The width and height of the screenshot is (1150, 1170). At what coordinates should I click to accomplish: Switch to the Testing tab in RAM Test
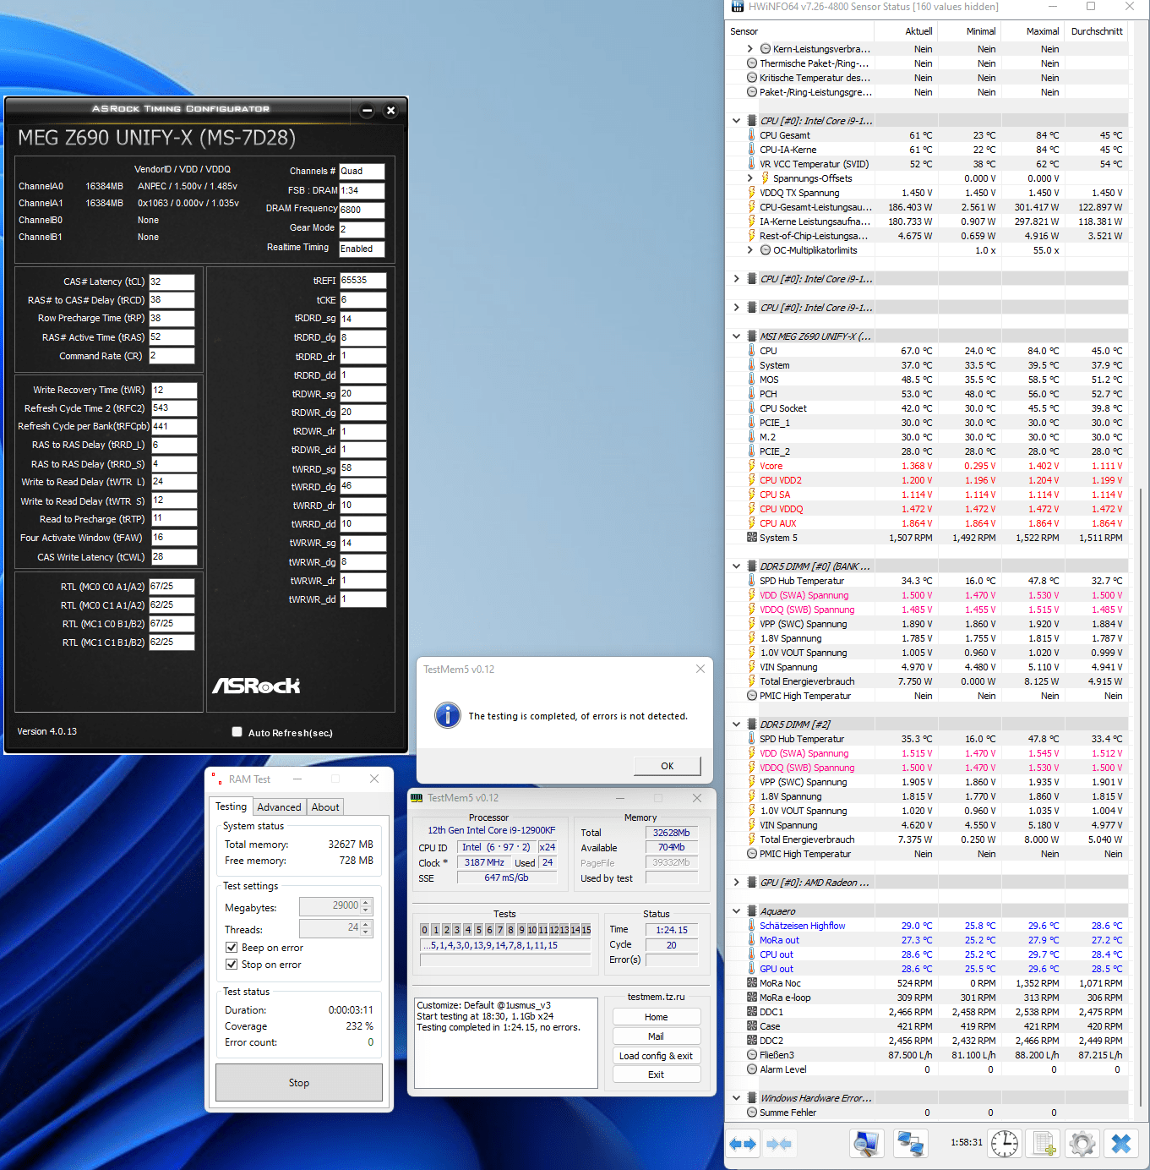231,806
